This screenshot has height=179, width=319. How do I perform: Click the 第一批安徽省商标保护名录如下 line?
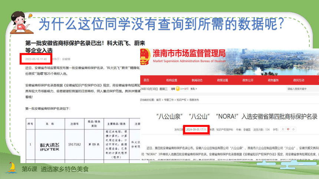click(x=48, y=109)
